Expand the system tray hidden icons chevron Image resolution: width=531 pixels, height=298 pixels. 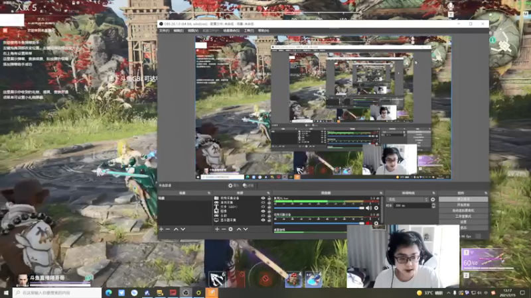click(x=449, y=293)
